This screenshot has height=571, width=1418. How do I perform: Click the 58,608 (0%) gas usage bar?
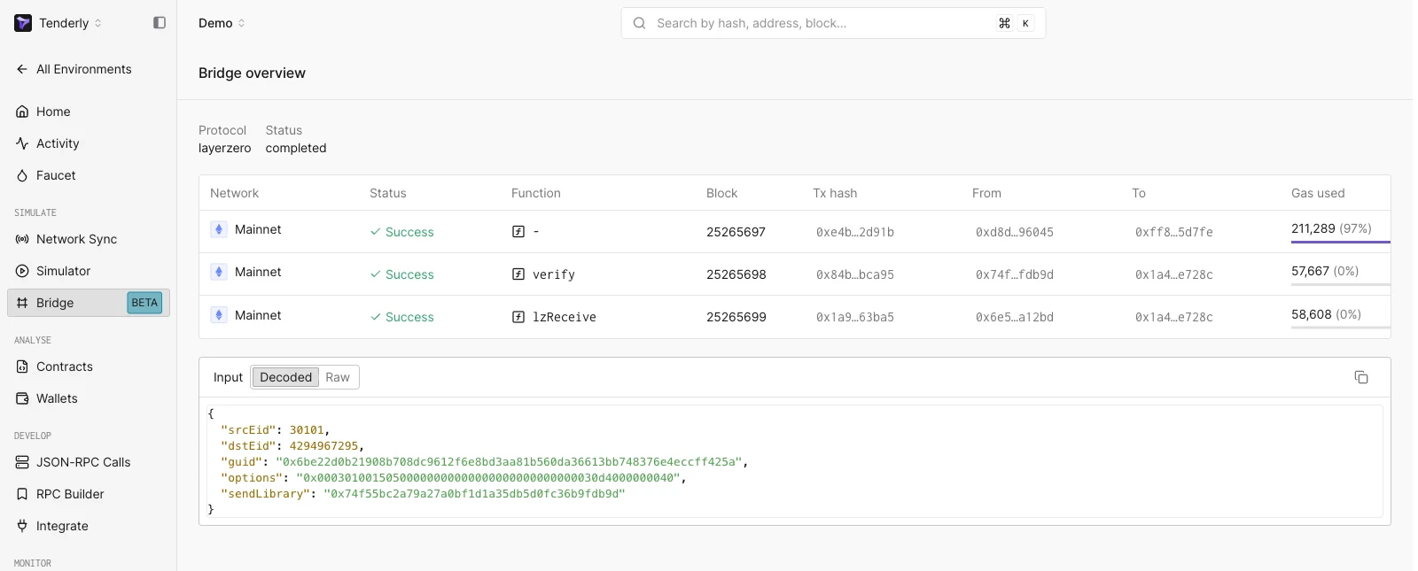coord(1340,327)
